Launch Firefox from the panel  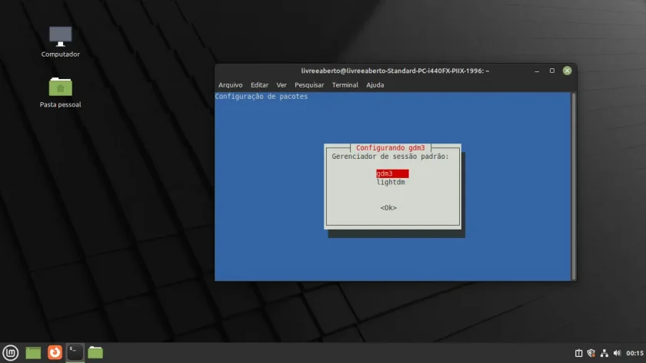point(55,352)
